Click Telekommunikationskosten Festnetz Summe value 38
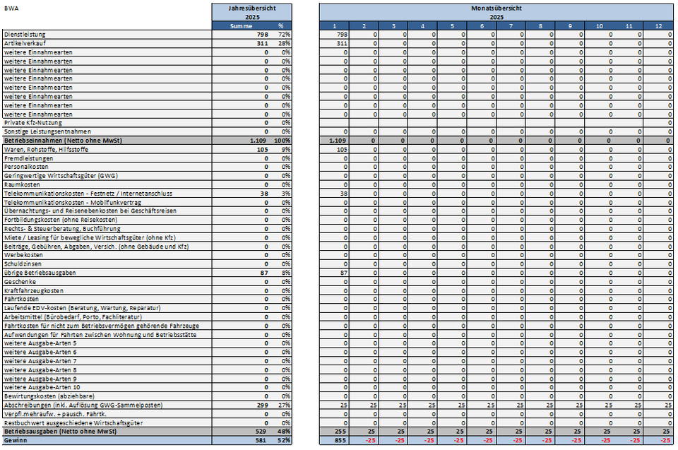678x450 pixels. 264,194
